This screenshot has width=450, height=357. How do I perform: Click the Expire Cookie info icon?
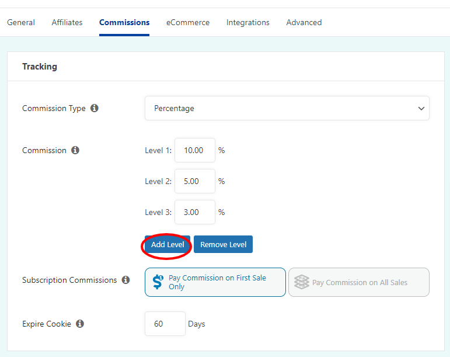pos(80,324)
